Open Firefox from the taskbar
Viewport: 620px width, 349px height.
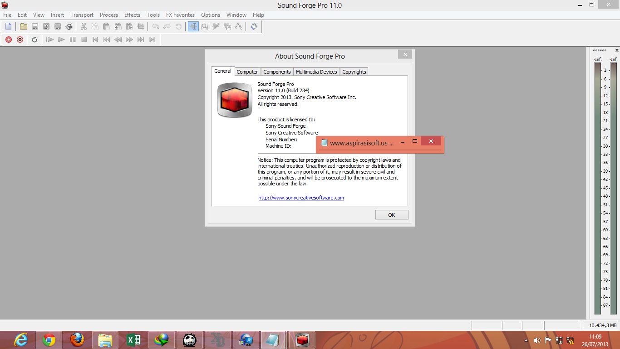[77, 340]
